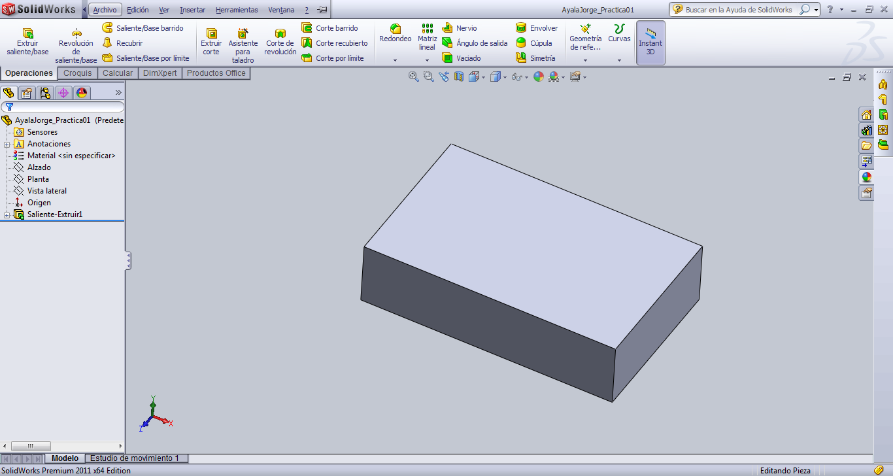This screenshot has height=476, width=893.
Task: Use the Zoom encuadre tool
Action: [428, 76]
